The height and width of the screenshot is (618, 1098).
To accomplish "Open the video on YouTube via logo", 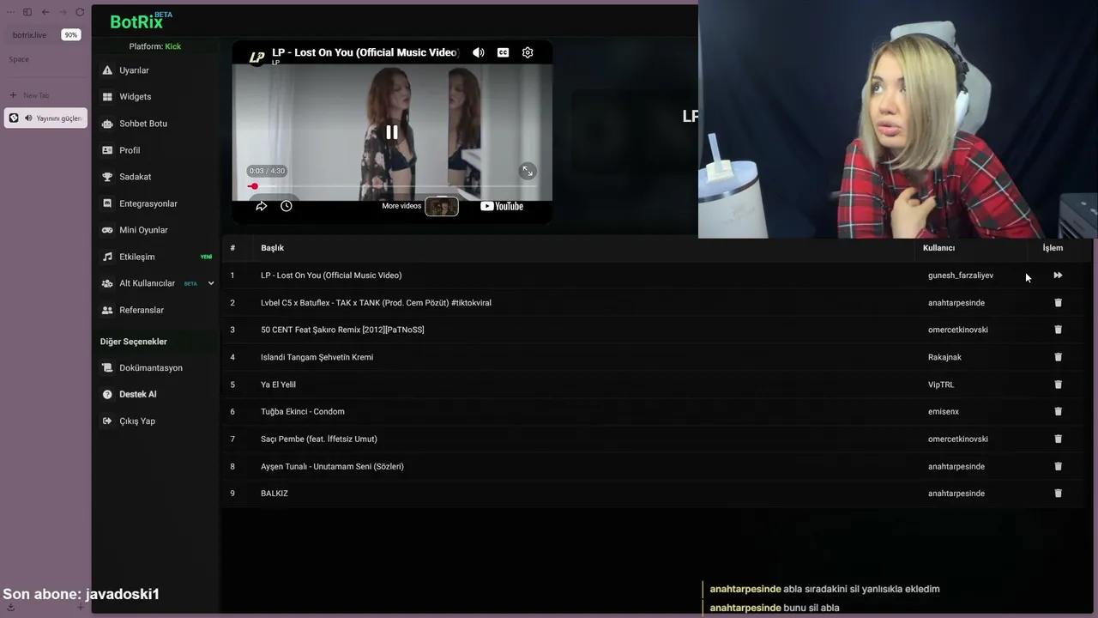I will pyautogui.click(x=502, y=206).
